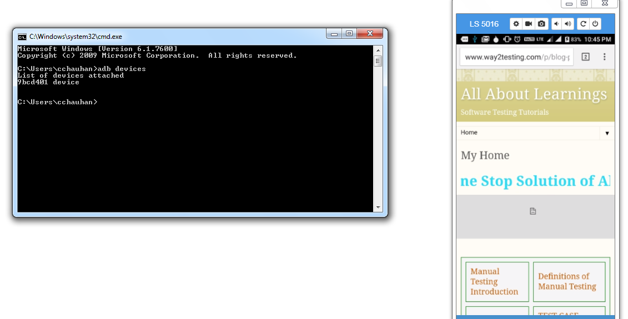Viewport: 628px width, 319px height.
Task: Click the cmd window scrollbar up arrow
Action: pos(378,50)
